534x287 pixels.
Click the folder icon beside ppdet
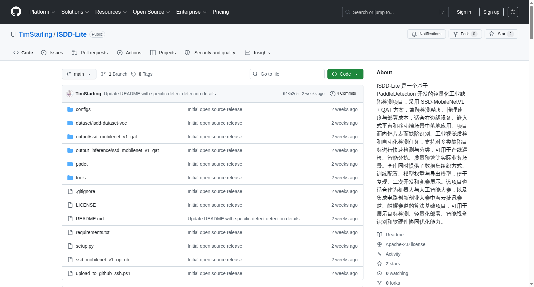70,164
